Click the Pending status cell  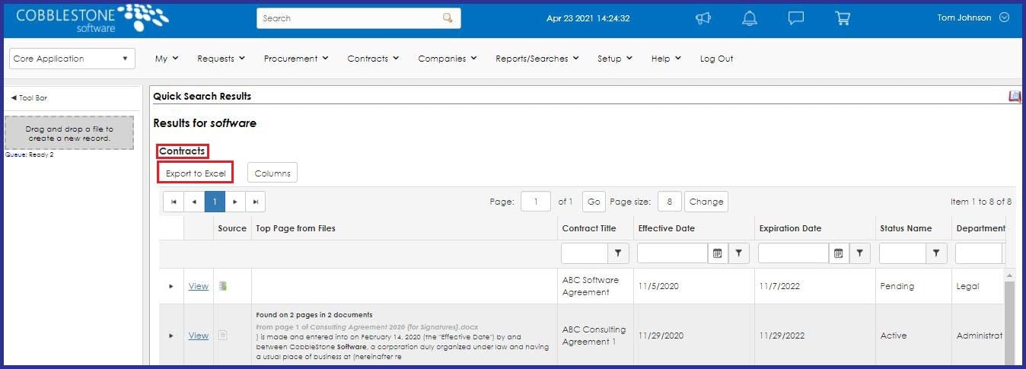point(897,286)
